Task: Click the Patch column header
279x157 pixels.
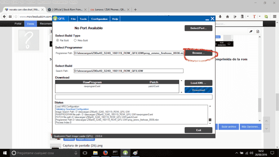Action: coord(154,82)
